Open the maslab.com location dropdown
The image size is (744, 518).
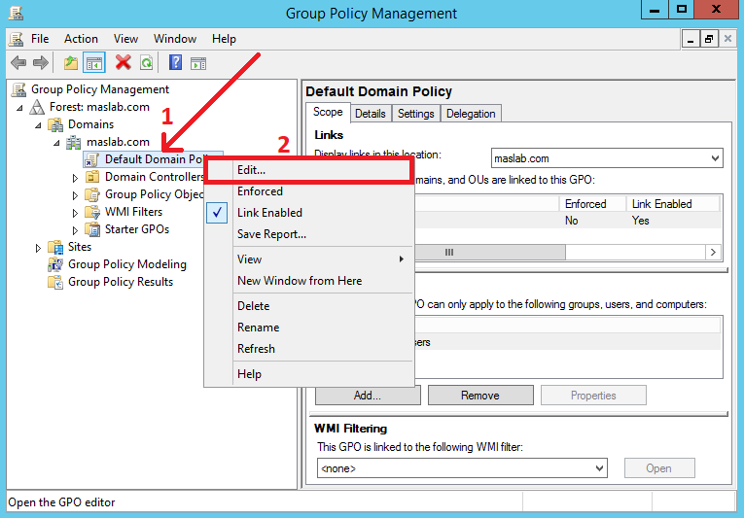[715, 158]
